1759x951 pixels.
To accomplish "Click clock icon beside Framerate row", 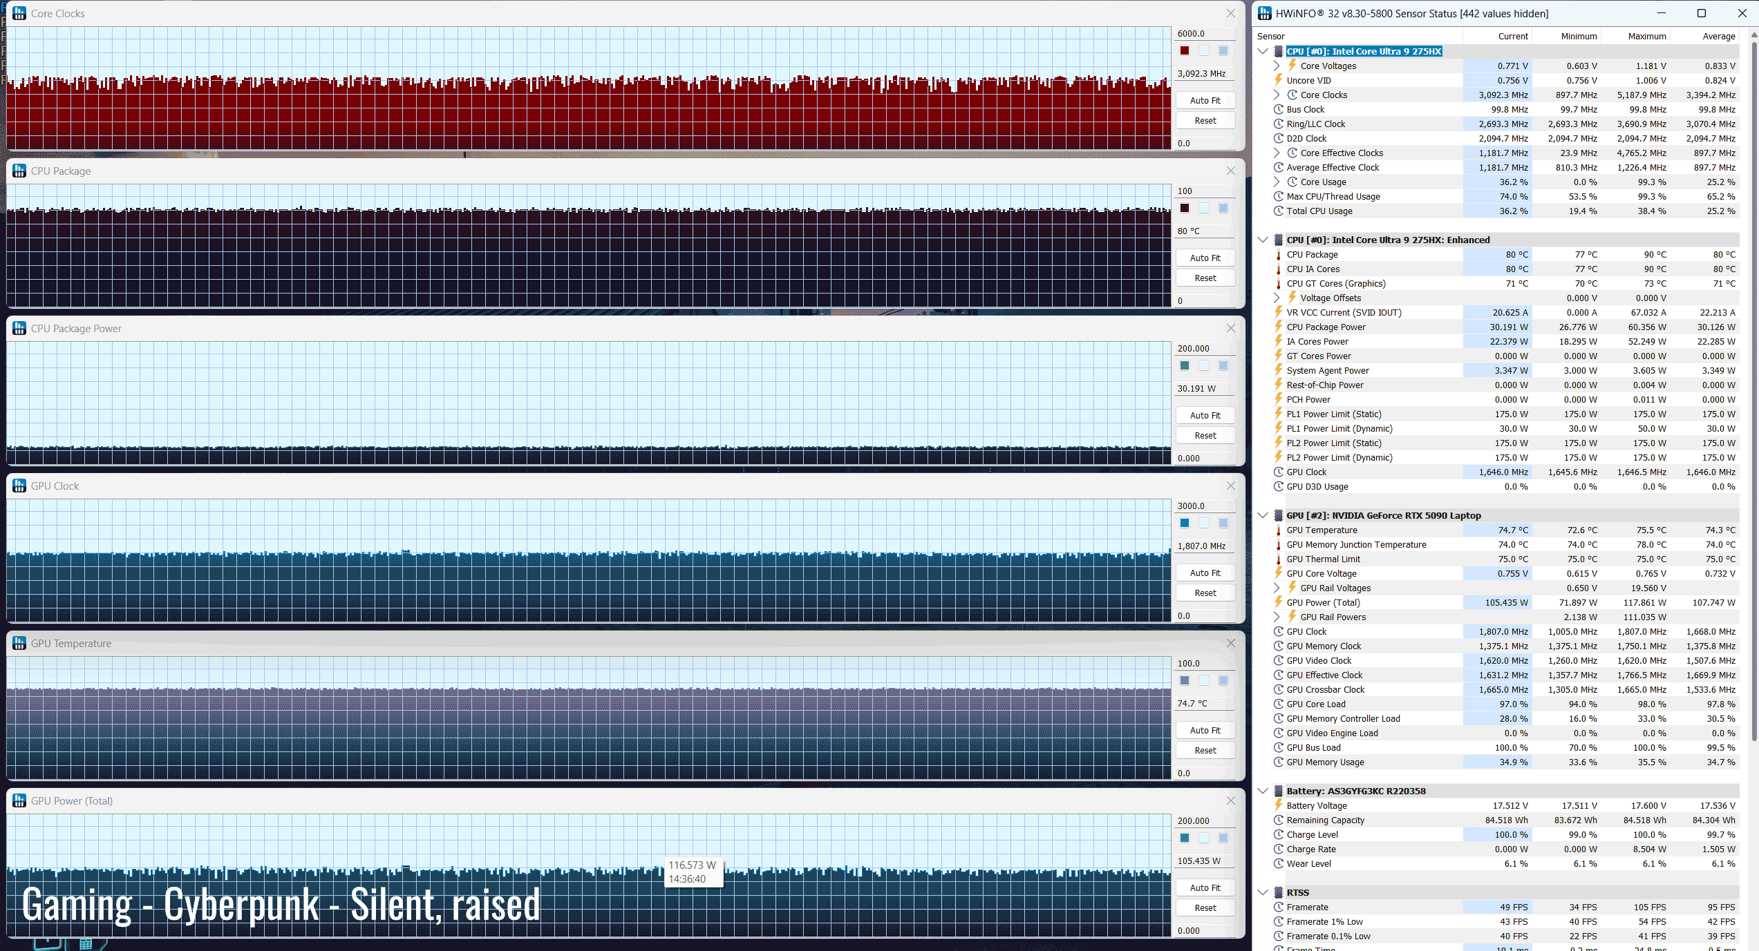I will tap(1278, 907).
